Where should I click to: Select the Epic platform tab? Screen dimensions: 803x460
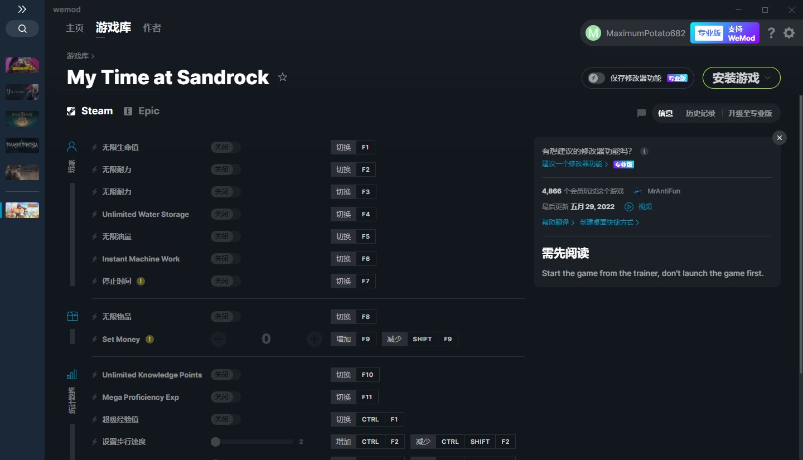tap(142, 111)
